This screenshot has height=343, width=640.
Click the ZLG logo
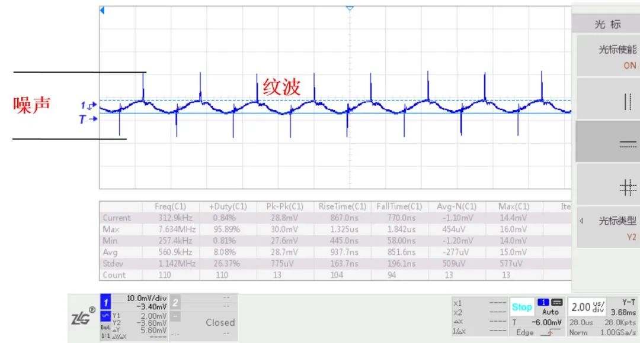83,318
